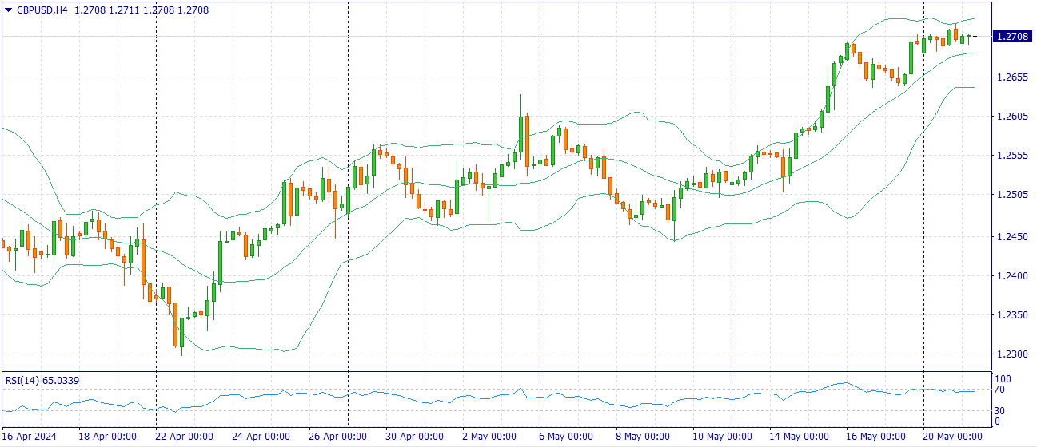
Task: Select the 22 Apr 00:00 time label
Action: pos(183,437)
